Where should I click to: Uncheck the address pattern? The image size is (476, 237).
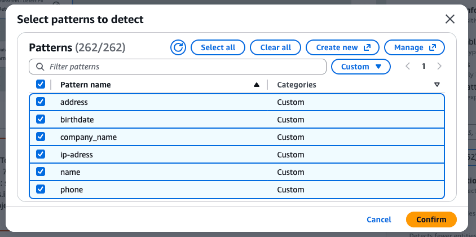pos(41,102)
